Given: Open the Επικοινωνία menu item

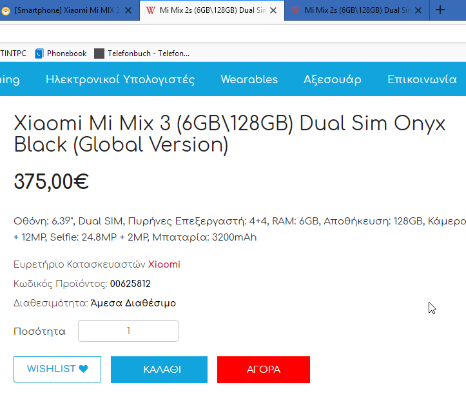Looking at the screenshot, I should 422,79.
